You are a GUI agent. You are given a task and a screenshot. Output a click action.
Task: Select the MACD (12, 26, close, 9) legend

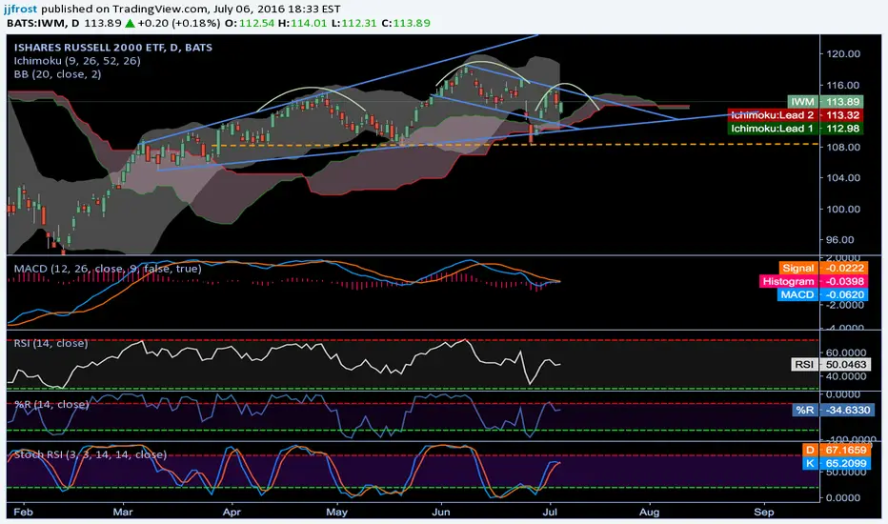[108, 269]
